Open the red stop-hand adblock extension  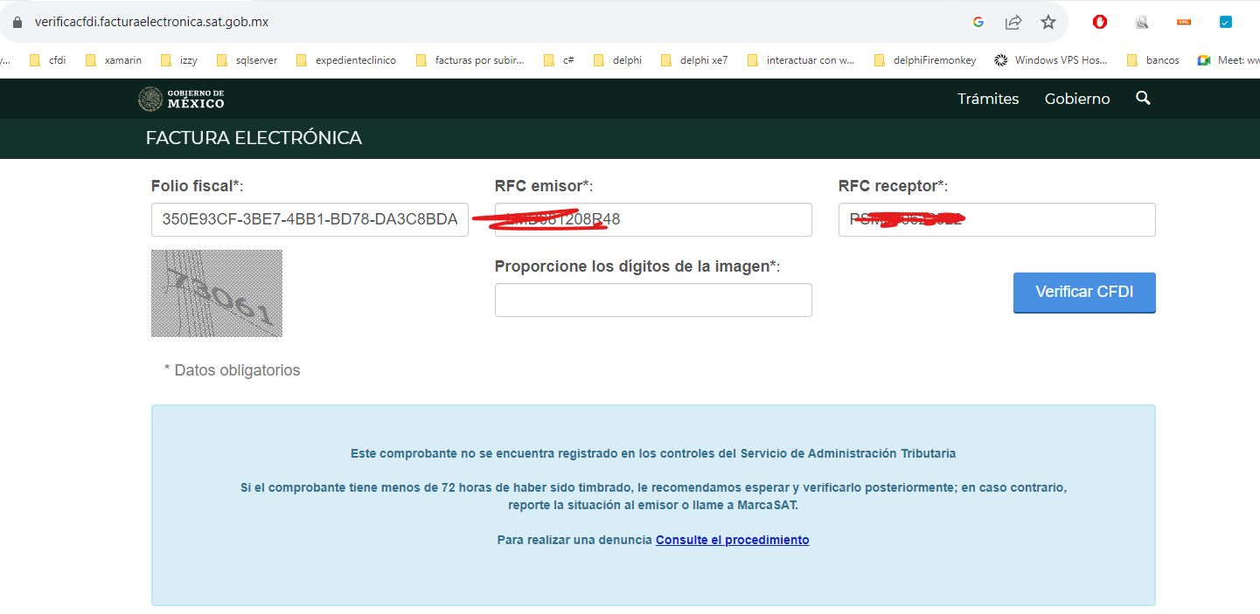point(1100,22)
